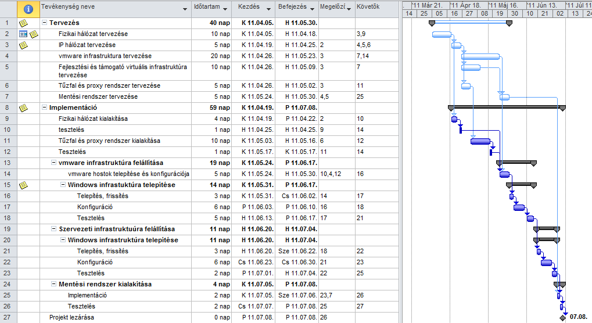
Task: Click row 17 Konfiguráció Gantt bar
Action: click(x=519, y=207)
